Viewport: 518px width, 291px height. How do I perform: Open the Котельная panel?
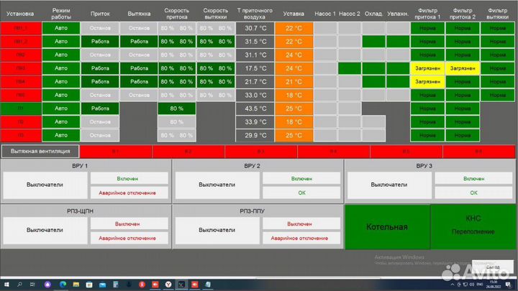click(x=386, y=227)
